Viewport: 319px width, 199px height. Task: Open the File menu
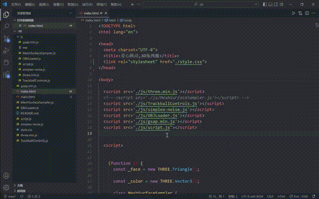(x=15, y=4)
